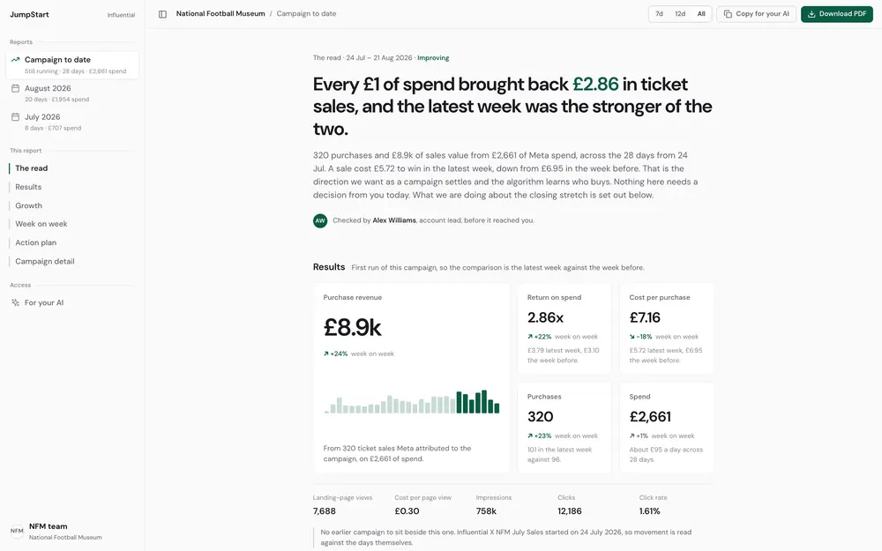This screenshot has width=882, height=551.
Task: Click the JumpStart logo text
Action: point(29,15)
